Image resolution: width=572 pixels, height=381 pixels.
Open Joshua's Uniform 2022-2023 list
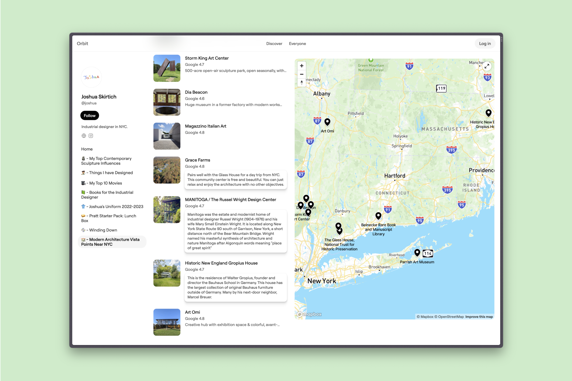(x=112, y=207)
